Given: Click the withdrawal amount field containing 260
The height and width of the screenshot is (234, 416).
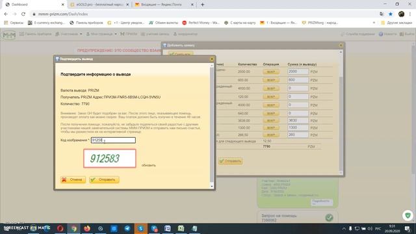Looking at the screenshot, I should [298, 135].
